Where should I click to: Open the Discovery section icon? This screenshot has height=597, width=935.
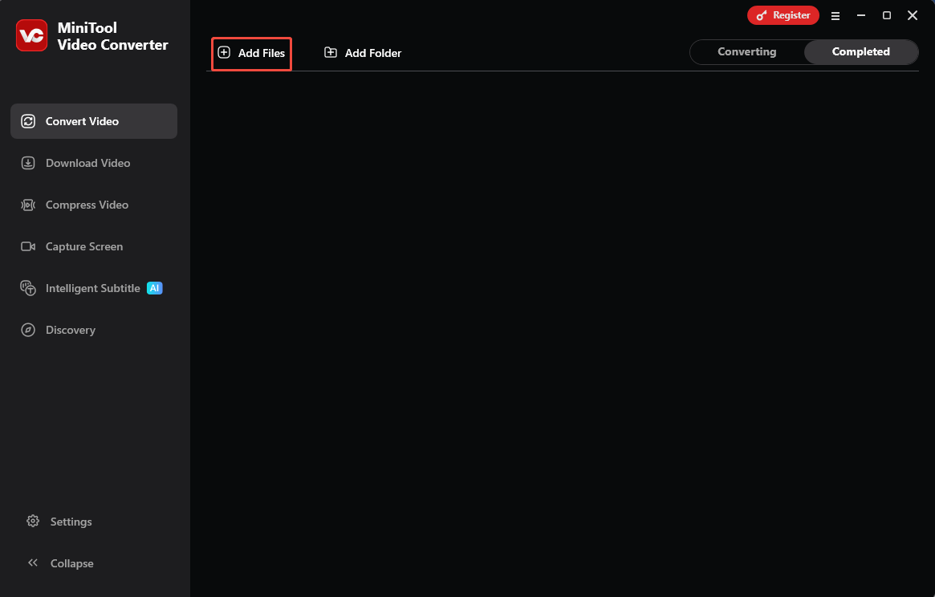[x=28, y=330]
